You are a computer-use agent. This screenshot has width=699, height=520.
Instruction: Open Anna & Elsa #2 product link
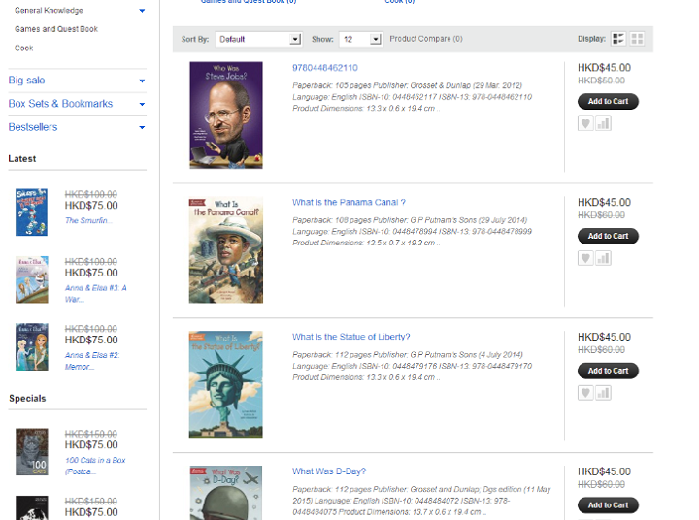(x=92, y=361)
